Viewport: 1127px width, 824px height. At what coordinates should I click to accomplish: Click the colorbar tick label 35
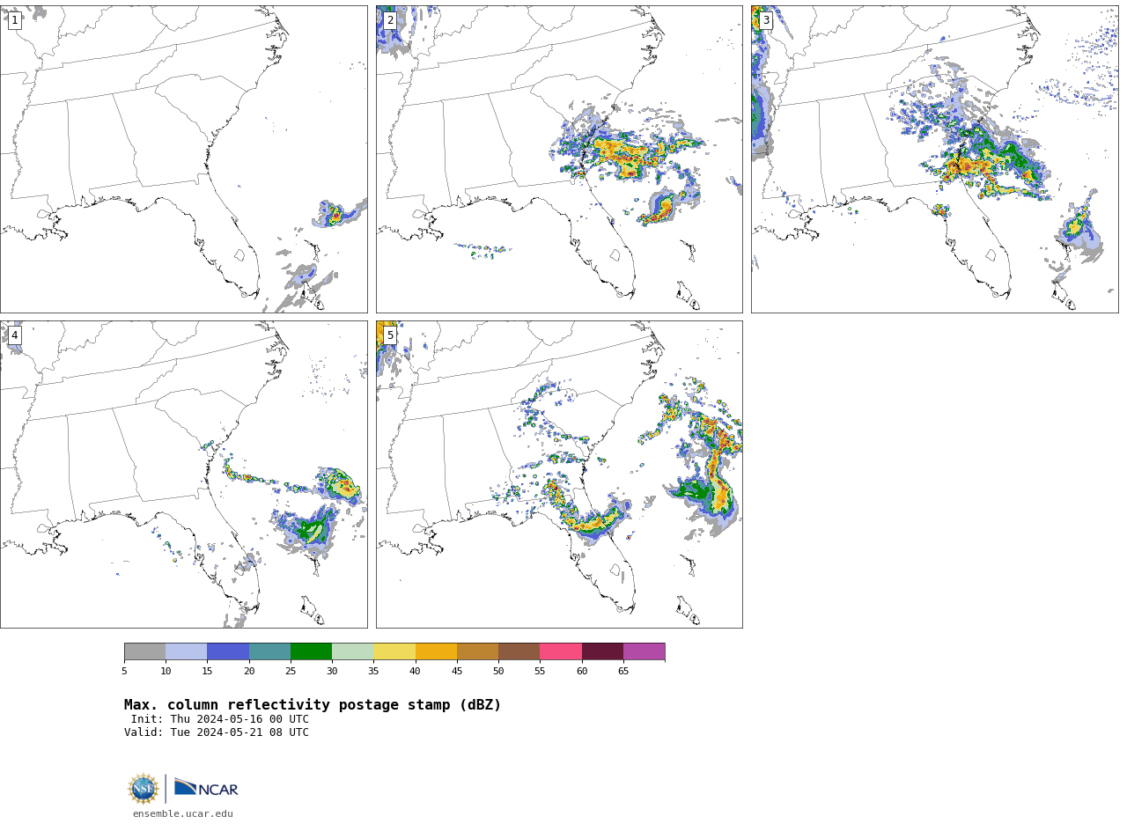point(373,672)
